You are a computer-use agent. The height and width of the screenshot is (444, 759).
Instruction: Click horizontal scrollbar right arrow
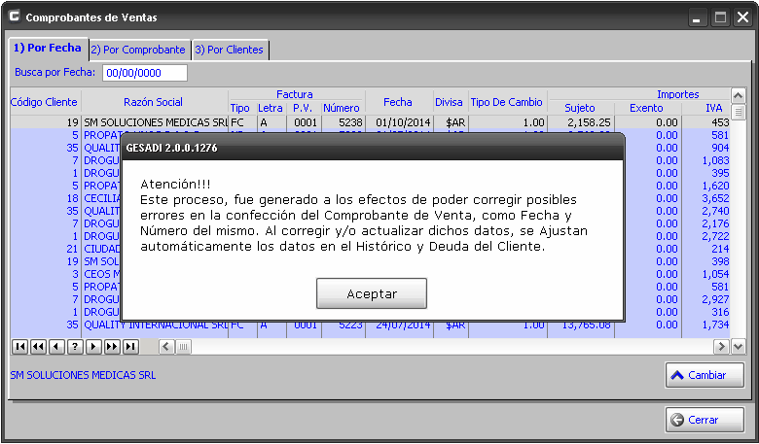pyautogui.click(x=722, y=347)
